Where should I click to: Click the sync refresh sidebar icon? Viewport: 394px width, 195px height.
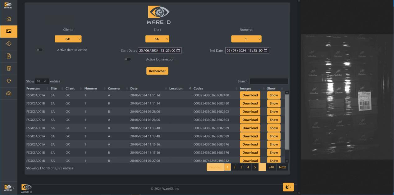point(9,81)
